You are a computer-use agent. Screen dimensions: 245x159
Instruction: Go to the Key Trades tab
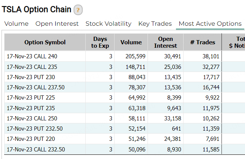[x=155, y=24]
